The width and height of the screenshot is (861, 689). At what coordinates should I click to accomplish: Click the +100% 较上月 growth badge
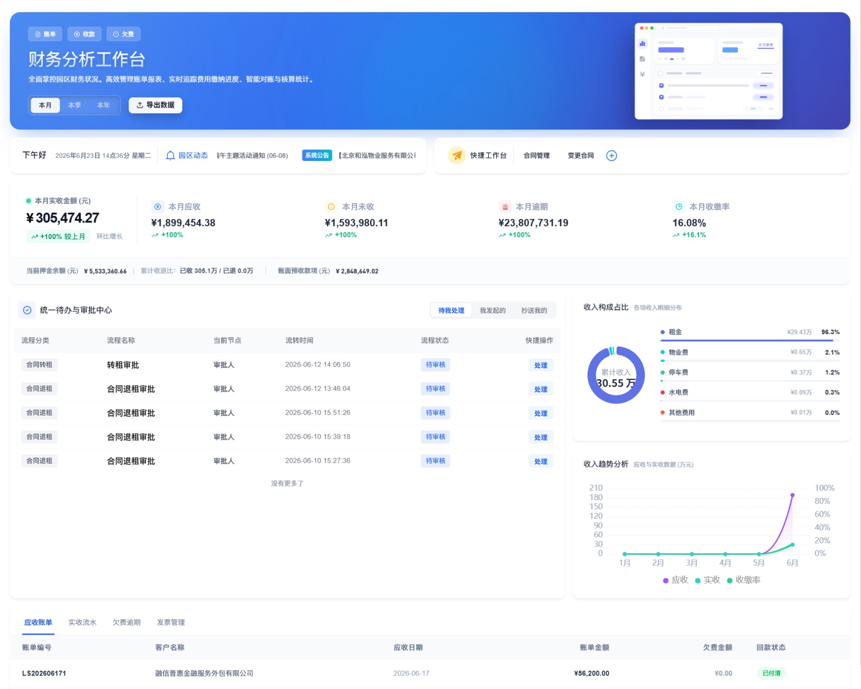tap(58, 236)
